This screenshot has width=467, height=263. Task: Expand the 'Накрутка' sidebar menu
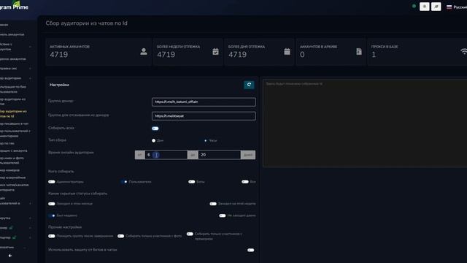16,218
